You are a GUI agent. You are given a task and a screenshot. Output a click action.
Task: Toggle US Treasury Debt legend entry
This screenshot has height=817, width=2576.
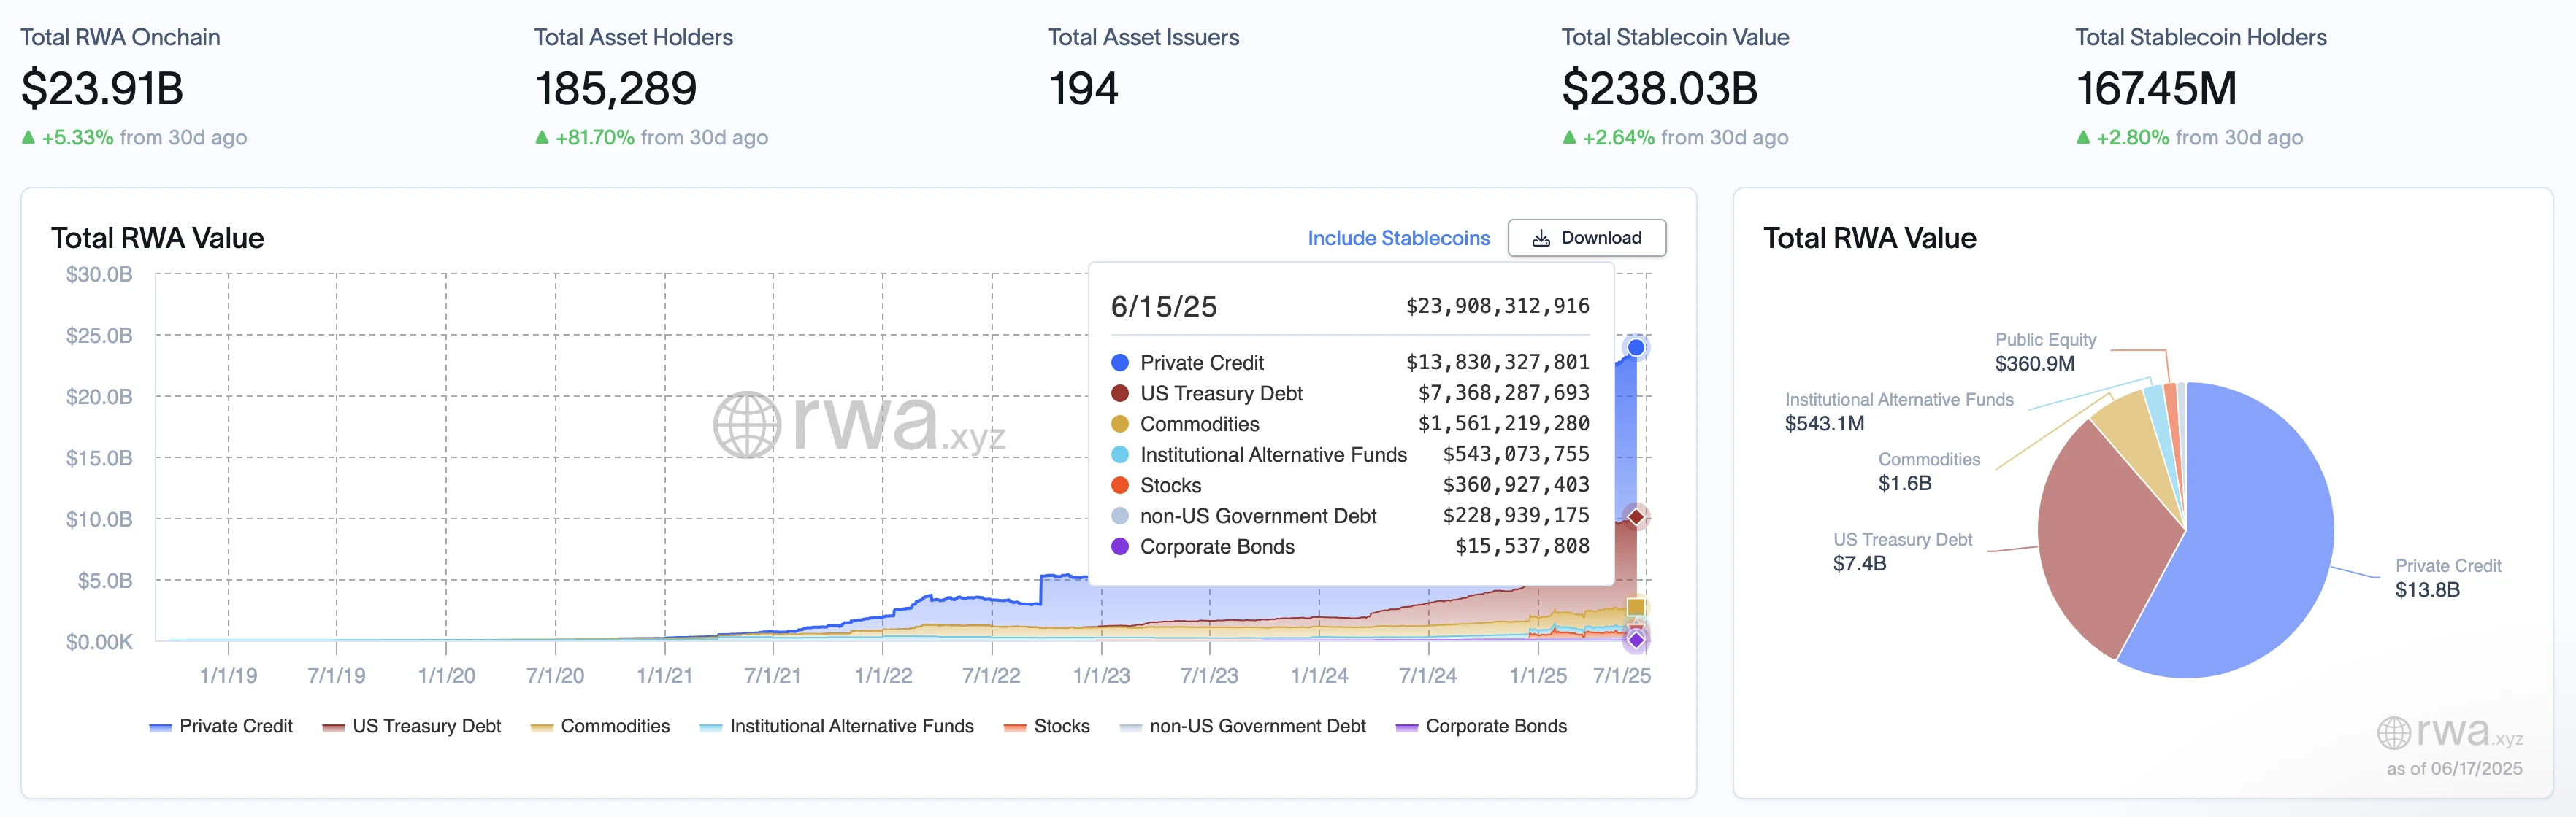[412, 726]
